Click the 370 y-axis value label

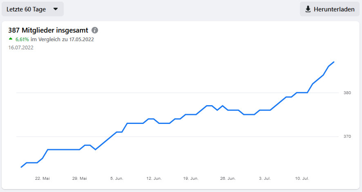[x=347, y=136]
